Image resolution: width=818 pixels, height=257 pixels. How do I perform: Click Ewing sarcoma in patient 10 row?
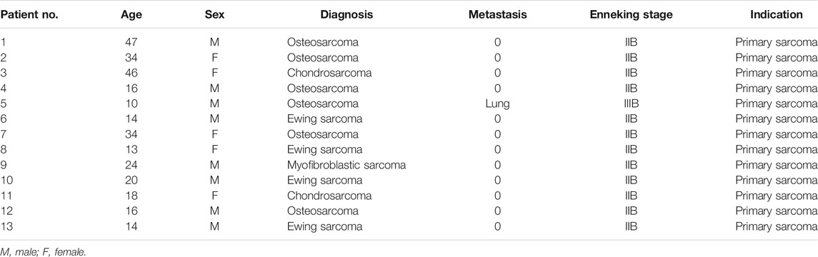(324, 181)
